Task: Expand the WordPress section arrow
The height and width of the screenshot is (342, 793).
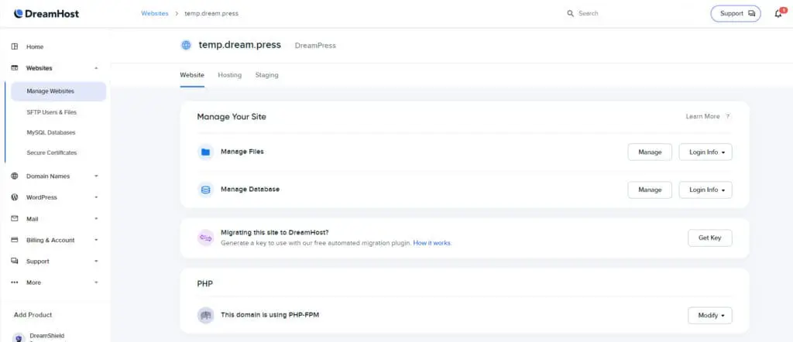Action: pyautogui.click(x=96, y=197)
